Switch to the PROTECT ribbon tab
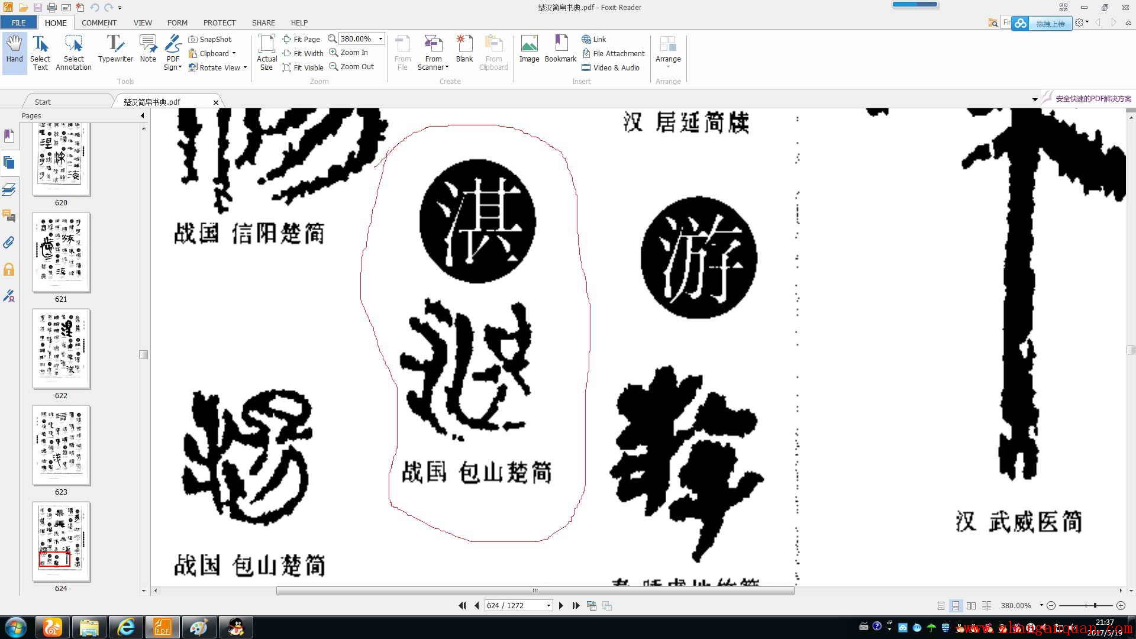Image resolution: width=1136 pixels, height=639 pixels. tap(220, 22)
